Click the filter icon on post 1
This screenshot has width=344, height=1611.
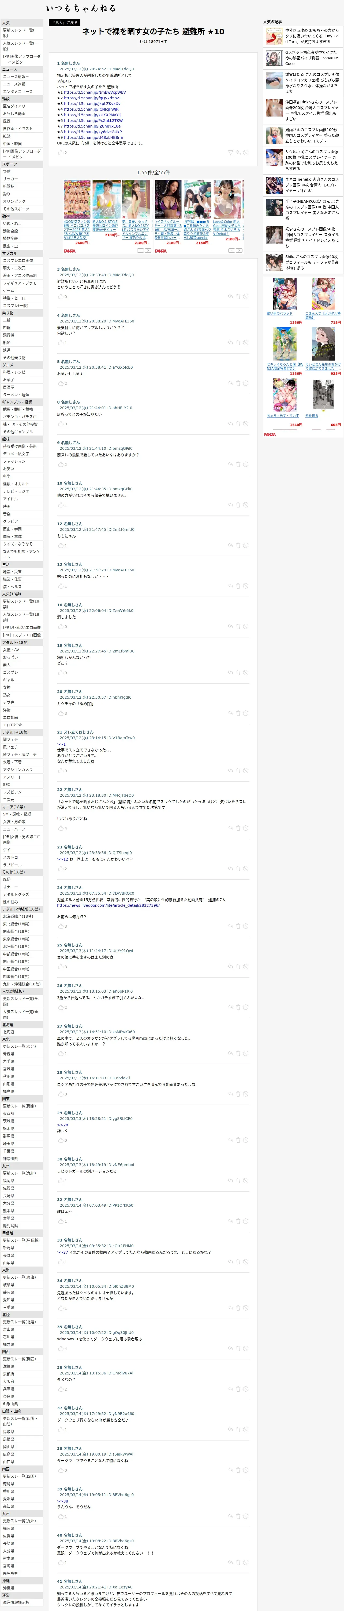click(230, 153)
